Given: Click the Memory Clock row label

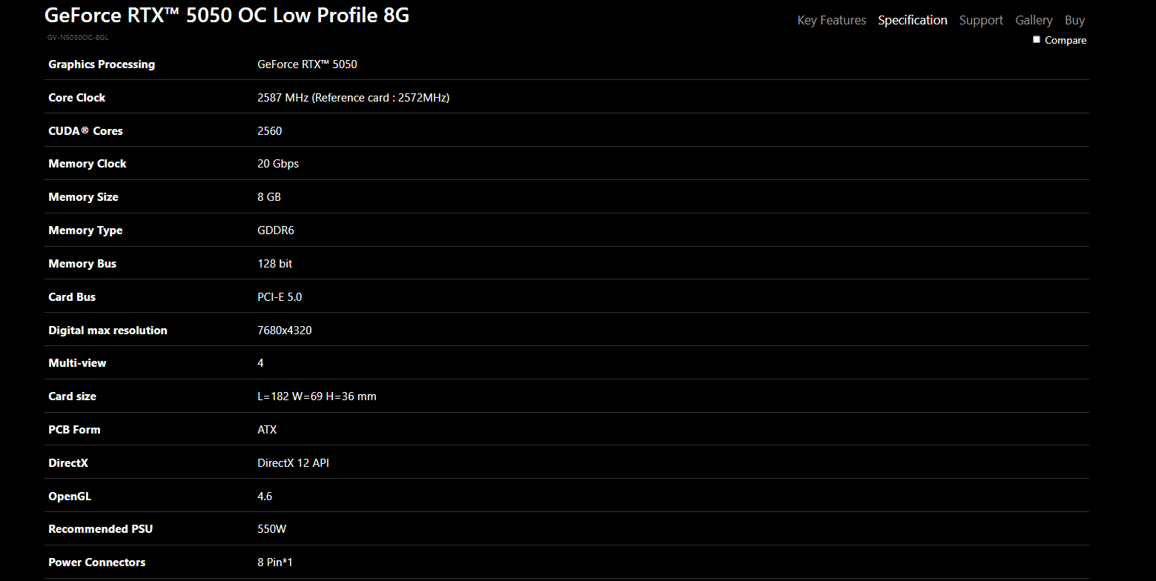Looking at the screenshot, I should [x=87, y=164].
